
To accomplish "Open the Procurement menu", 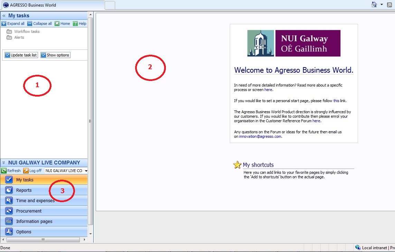I will pos(44,211).
